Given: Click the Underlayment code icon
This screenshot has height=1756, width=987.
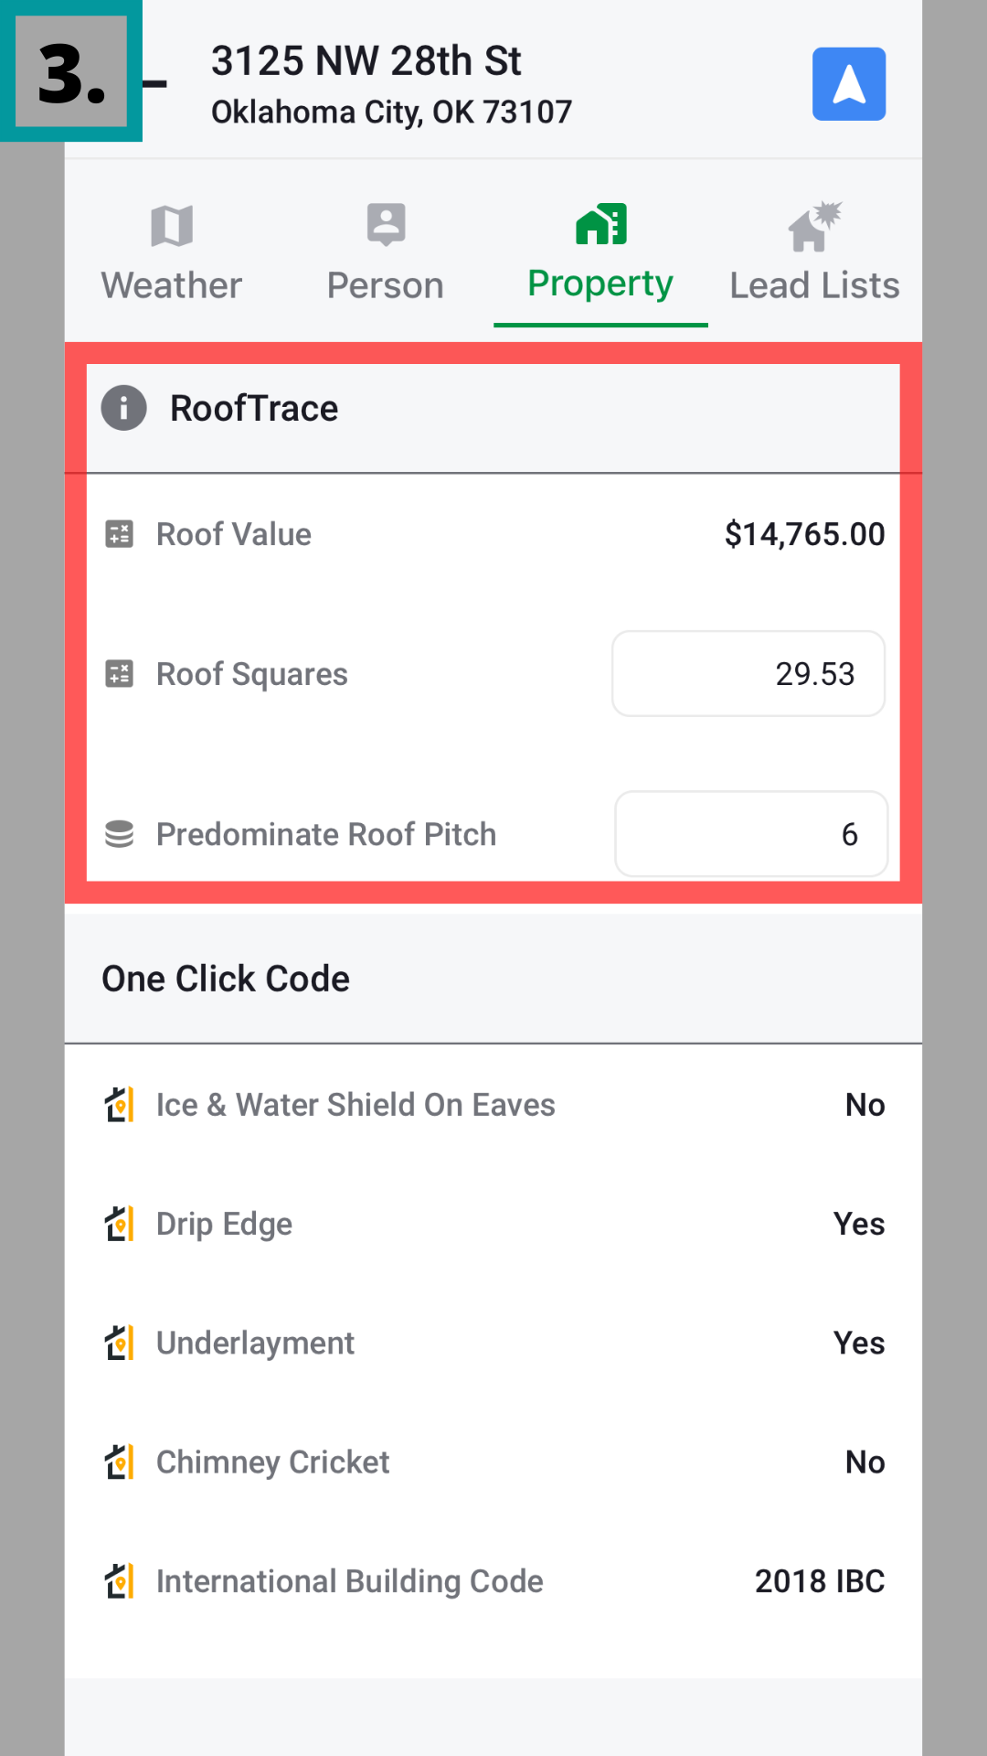Looking at the screenshot, I should point(120,1343).
